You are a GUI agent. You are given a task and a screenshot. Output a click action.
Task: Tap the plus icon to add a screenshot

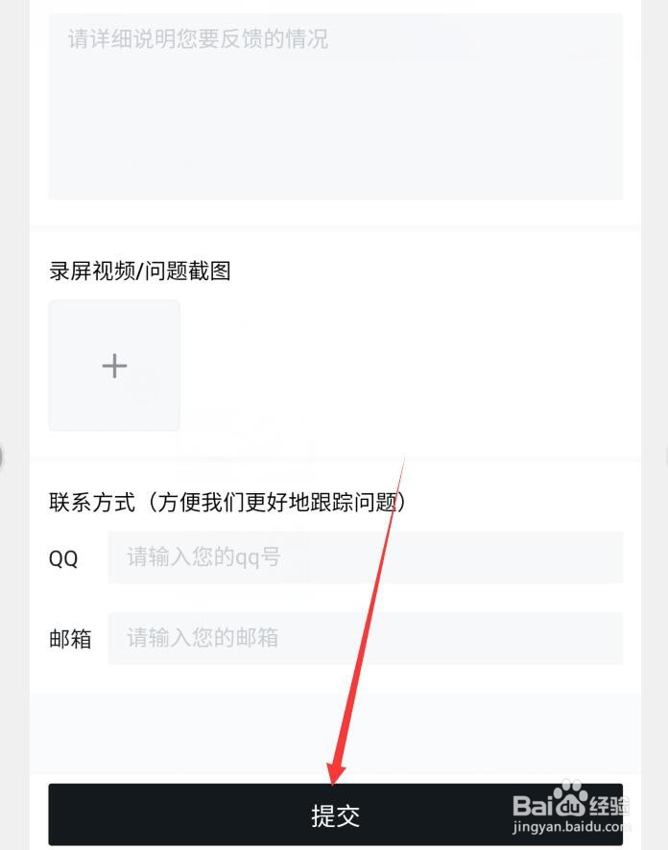[x=114, y=366]
